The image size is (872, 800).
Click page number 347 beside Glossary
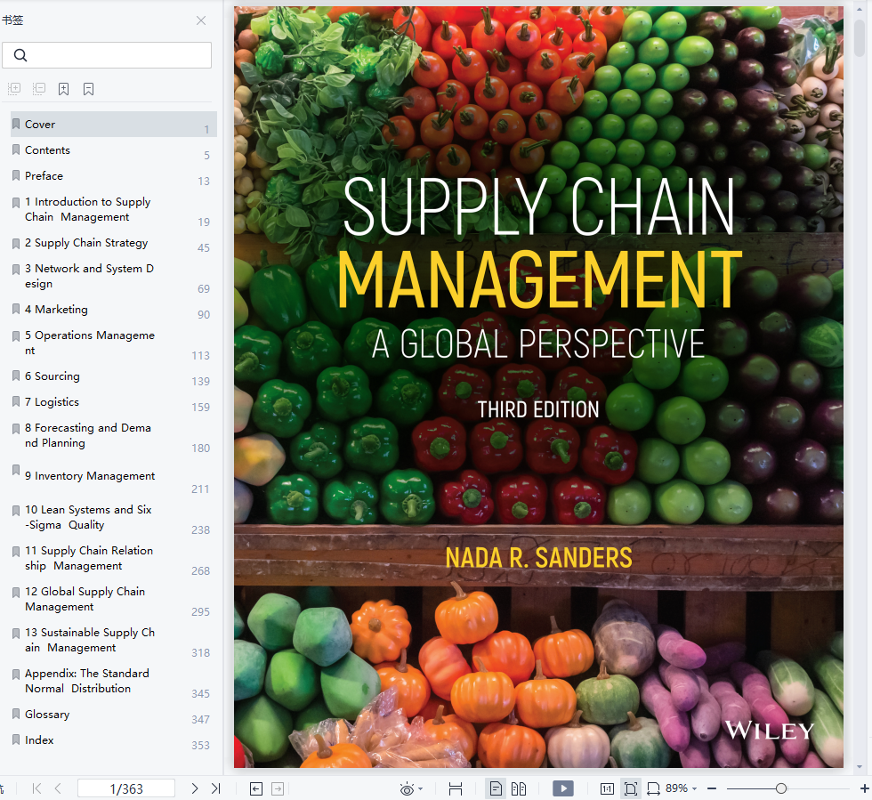[201, 719]
